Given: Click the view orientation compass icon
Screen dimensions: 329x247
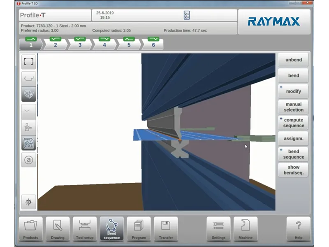Looking at the screenshot, I should click(28, 202).
